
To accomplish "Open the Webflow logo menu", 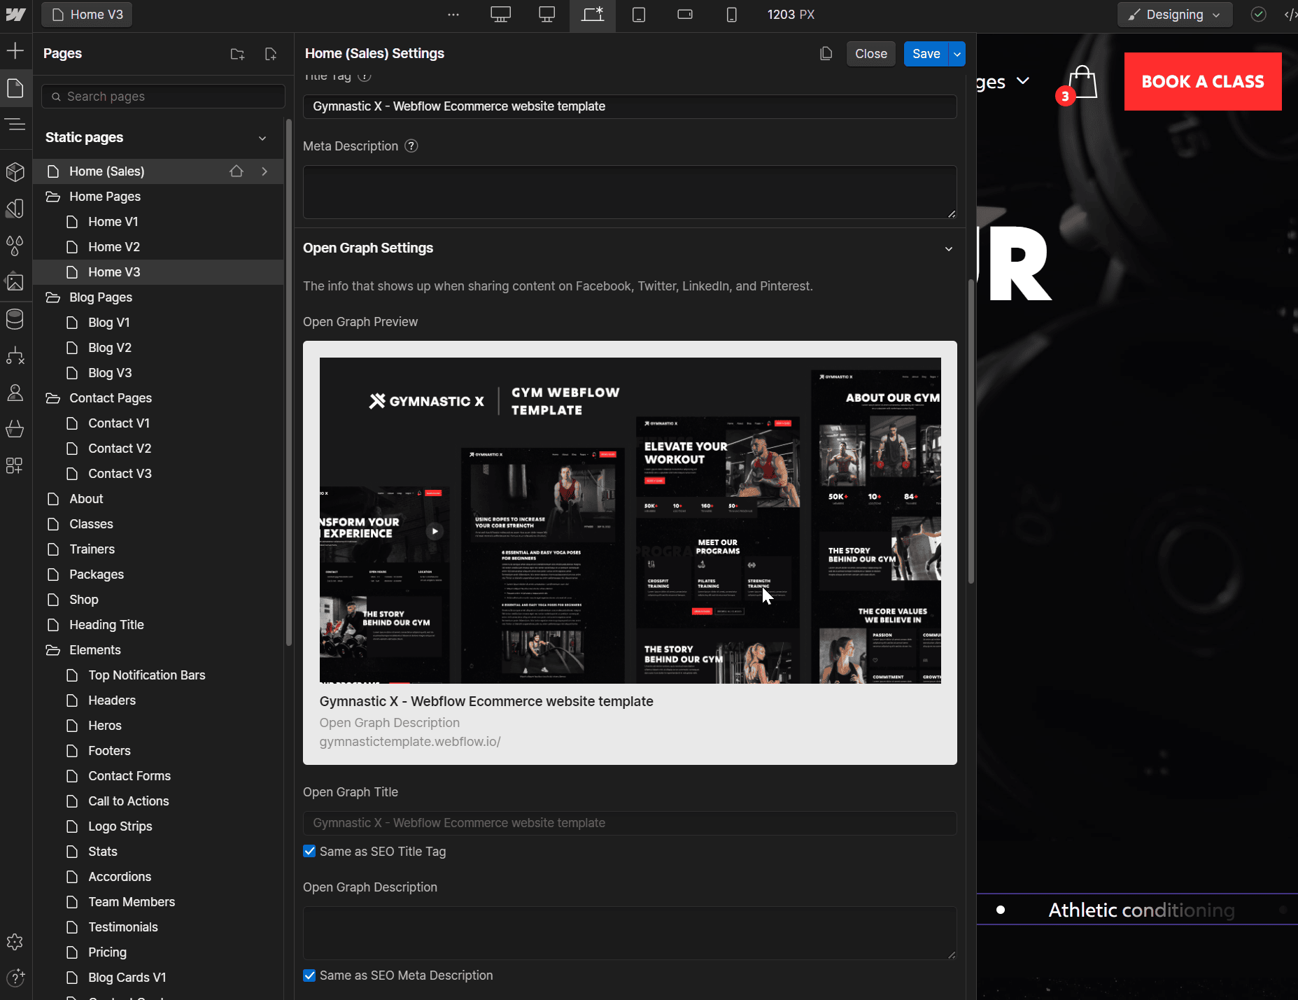I will pyautogui.click(x=15, y=15).
